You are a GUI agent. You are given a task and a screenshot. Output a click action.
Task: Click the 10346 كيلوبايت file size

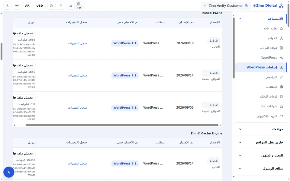tap(25, 160)
